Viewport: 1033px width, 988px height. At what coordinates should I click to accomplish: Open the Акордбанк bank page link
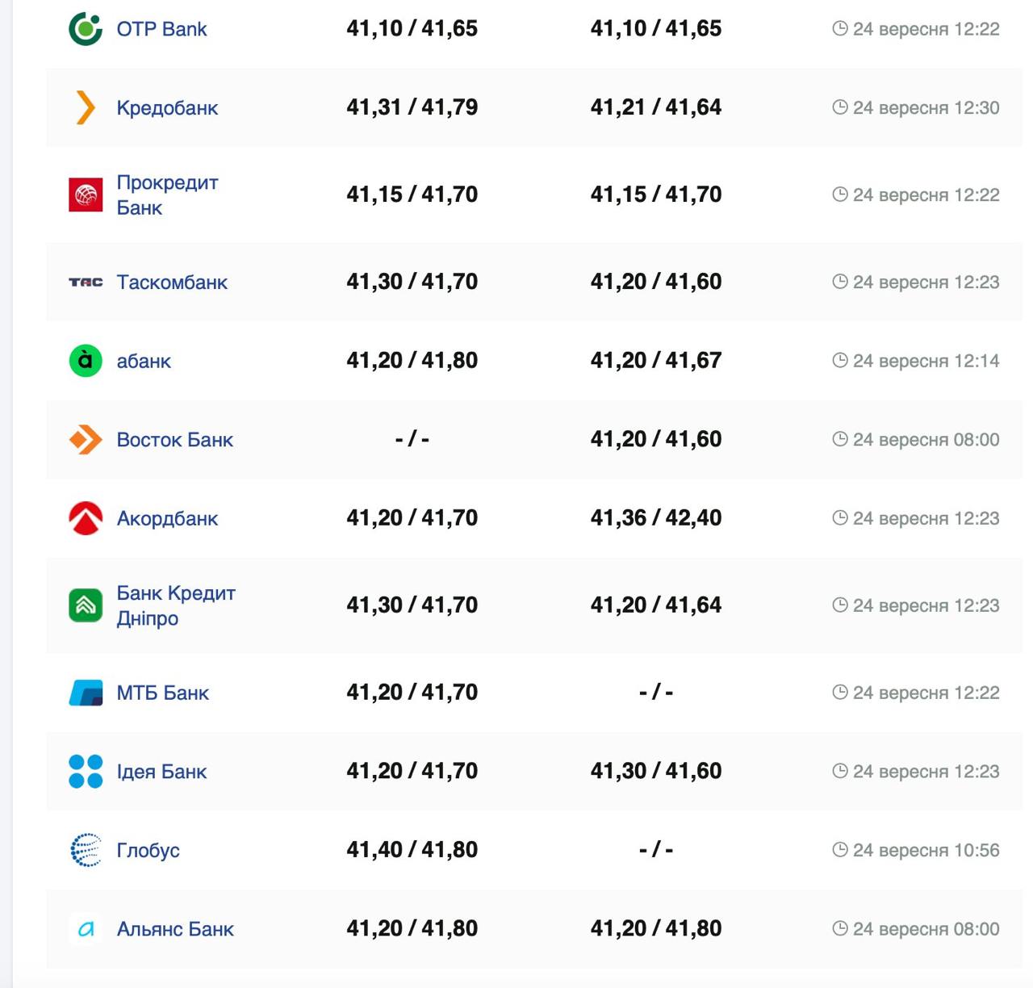pos(167,518)
